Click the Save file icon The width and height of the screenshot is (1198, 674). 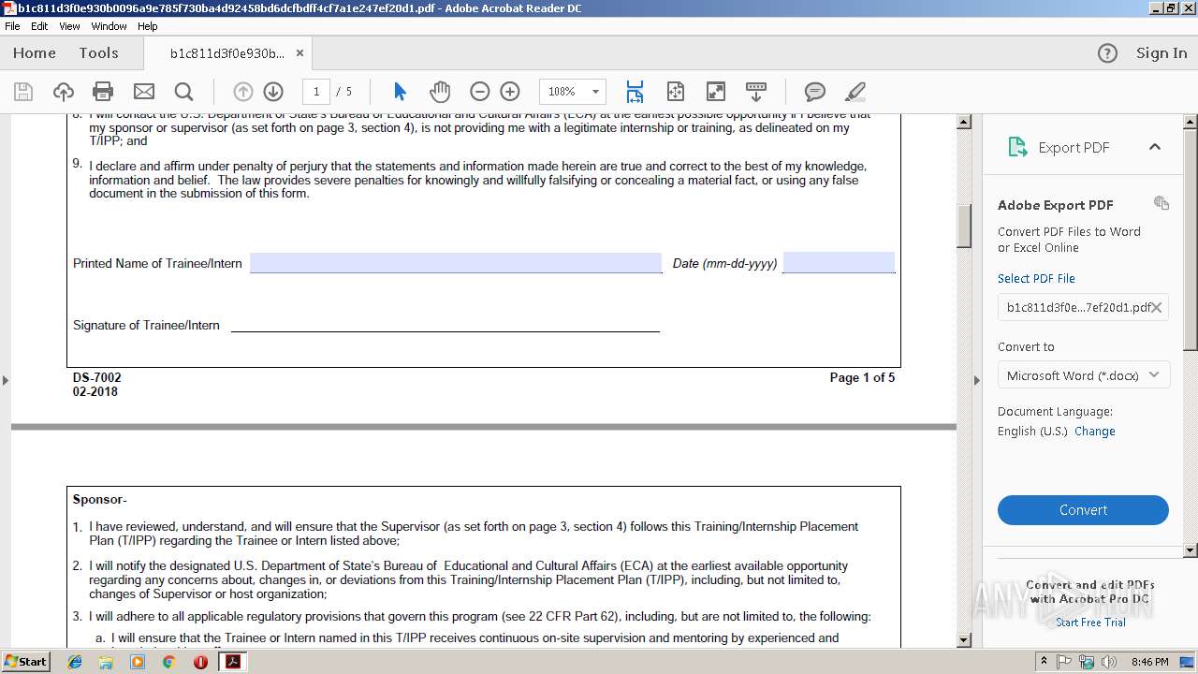(23, 92)
